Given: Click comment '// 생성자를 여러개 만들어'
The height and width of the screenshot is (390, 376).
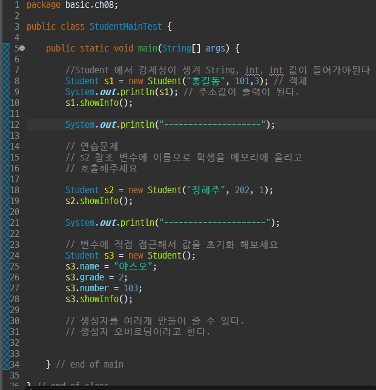Looking at the screenshot, I should (154, 321).
